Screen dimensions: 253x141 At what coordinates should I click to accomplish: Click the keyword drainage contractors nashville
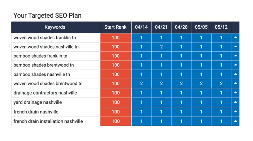[45, 93]
